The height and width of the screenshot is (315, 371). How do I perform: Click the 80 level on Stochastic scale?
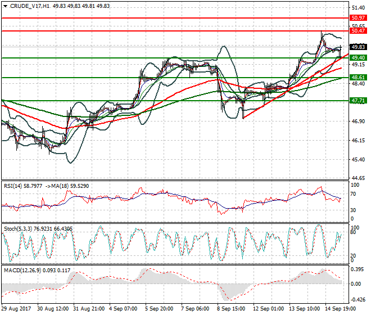353,232
